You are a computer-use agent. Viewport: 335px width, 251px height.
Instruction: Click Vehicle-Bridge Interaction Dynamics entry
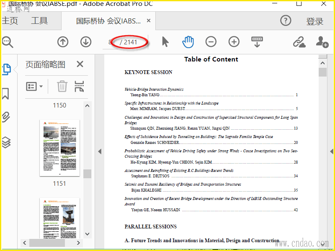point(154,90)
